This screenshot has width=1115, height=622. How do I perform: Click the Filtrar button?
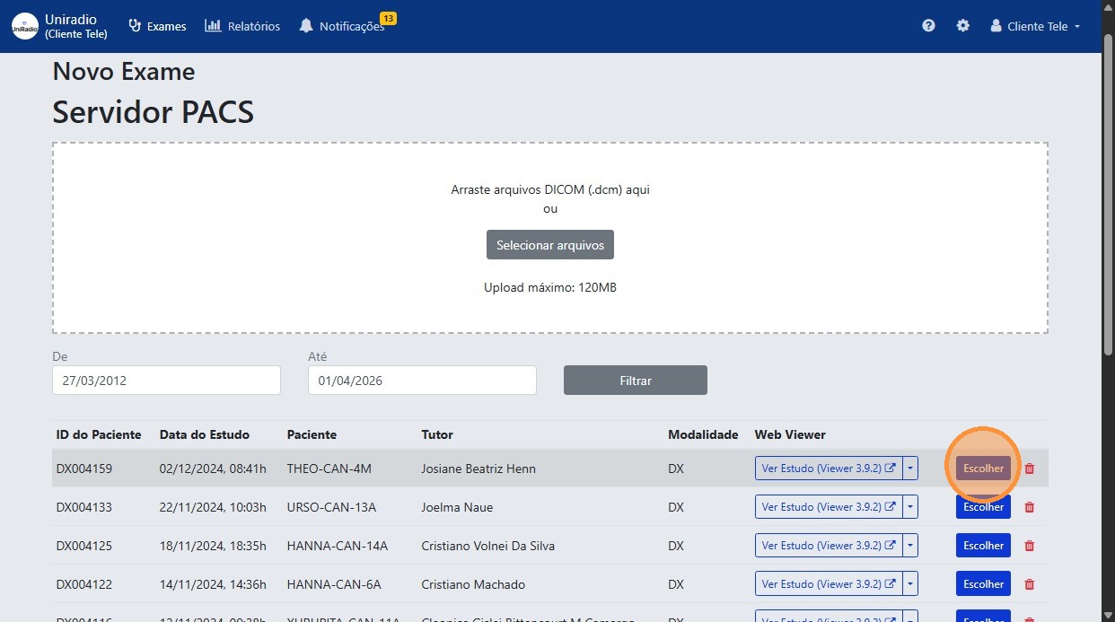pos(635,381)
